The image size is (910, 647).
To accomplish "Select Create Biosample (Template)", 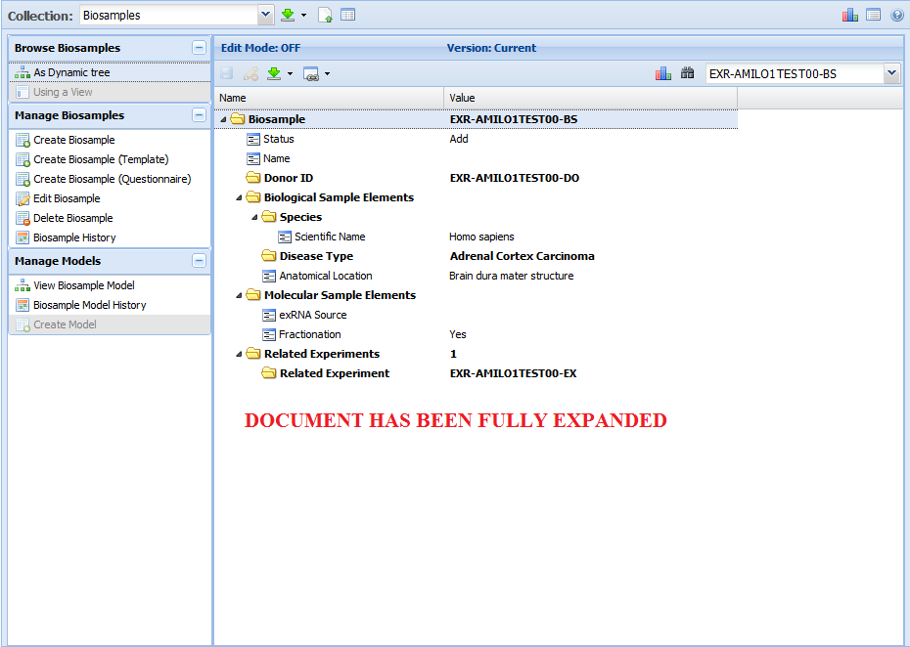I will coord(100,159).
